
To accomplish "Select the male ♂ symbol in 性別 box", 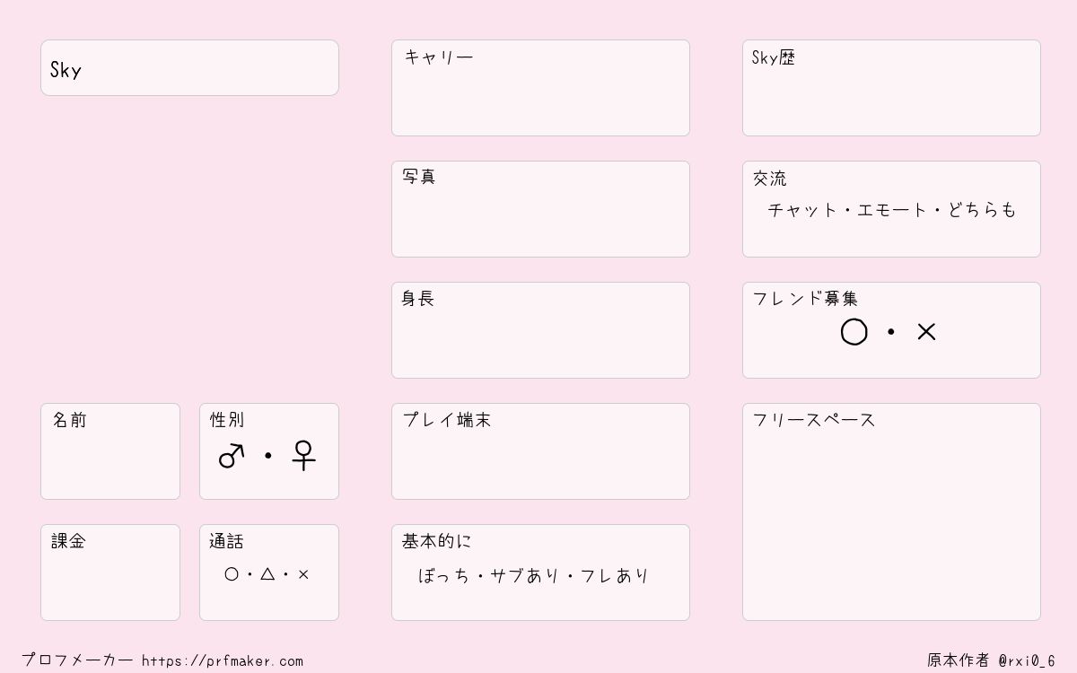I will pos(232,456).
